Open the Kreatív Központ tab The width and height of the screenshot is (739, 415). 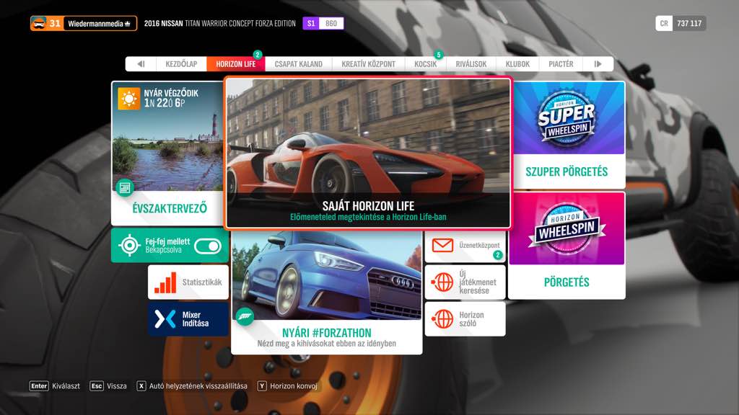click(x=369, y=64)
